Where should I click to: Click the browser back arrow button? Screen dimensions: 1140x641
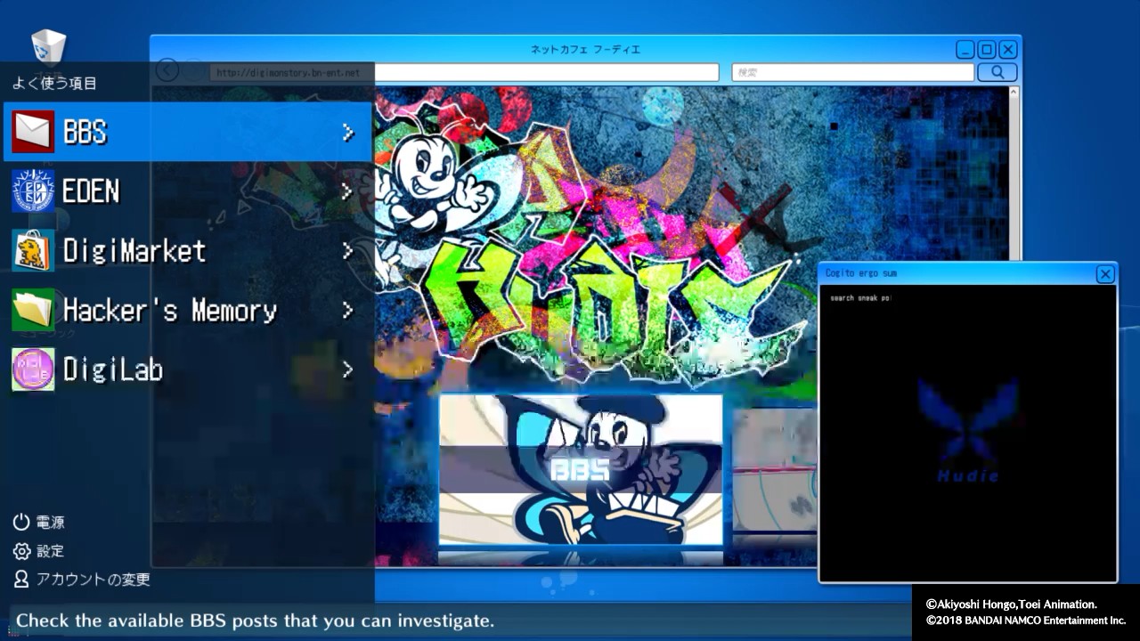coord(167,70)
